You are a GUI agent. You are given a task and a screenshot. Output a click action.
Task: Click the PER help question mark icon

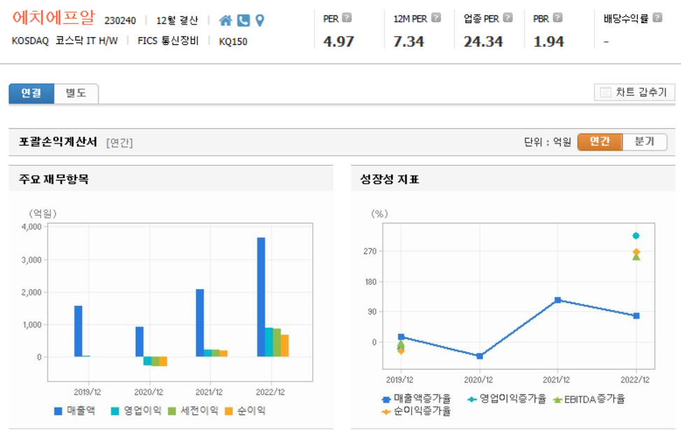tap(346, 15)
